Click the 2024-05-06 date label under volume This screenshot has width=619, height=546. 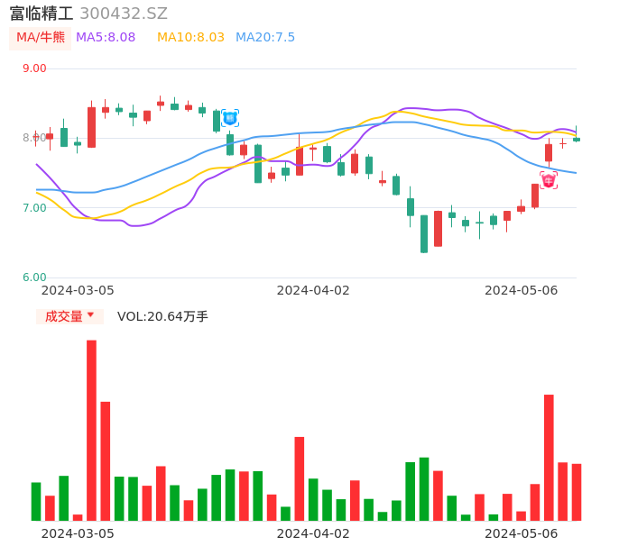point(522,532)
